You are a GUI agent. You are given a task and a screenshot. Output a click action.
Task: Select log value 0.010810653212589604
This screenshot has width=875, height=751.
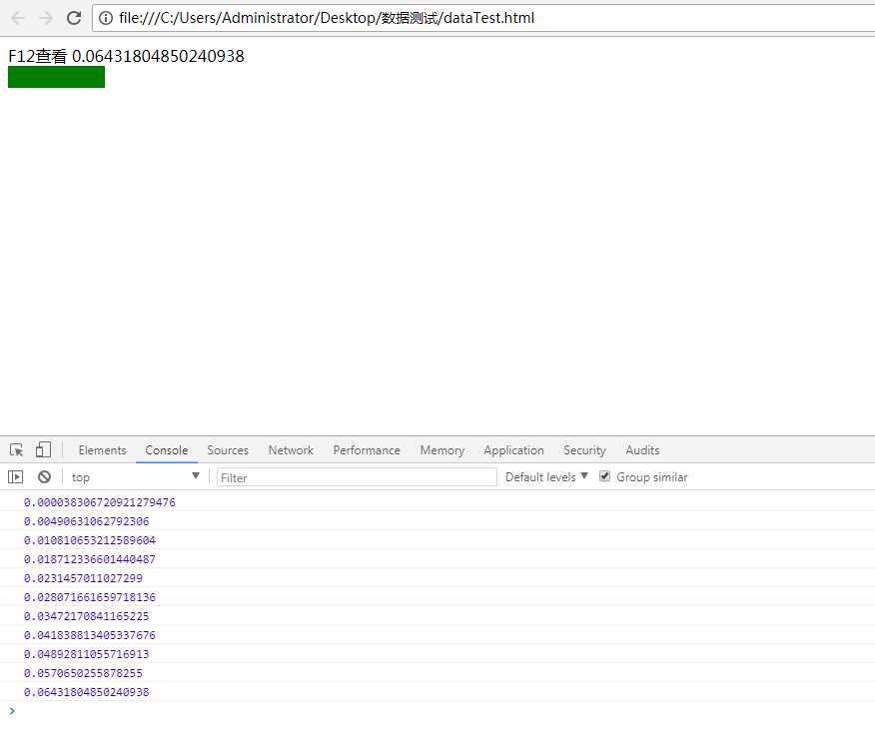[x=90, y=540]
